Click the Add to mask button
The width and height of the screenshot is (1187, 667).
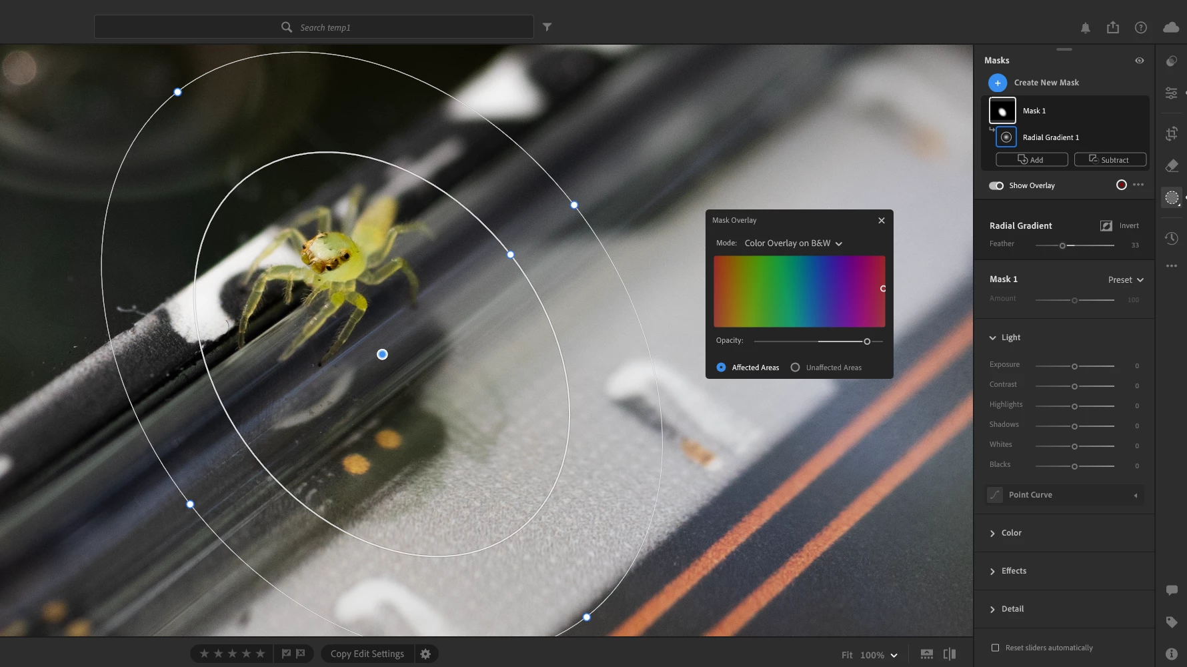pos(1032,159)
